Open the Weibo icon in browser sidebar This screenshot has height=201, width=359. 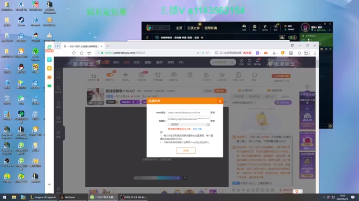point(49,77)
